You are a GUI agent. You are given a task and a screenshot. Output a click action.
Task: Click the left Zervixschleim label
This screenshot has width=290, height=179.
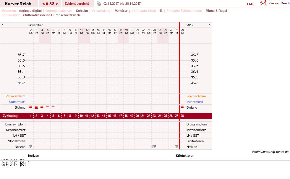pos(15,96)
